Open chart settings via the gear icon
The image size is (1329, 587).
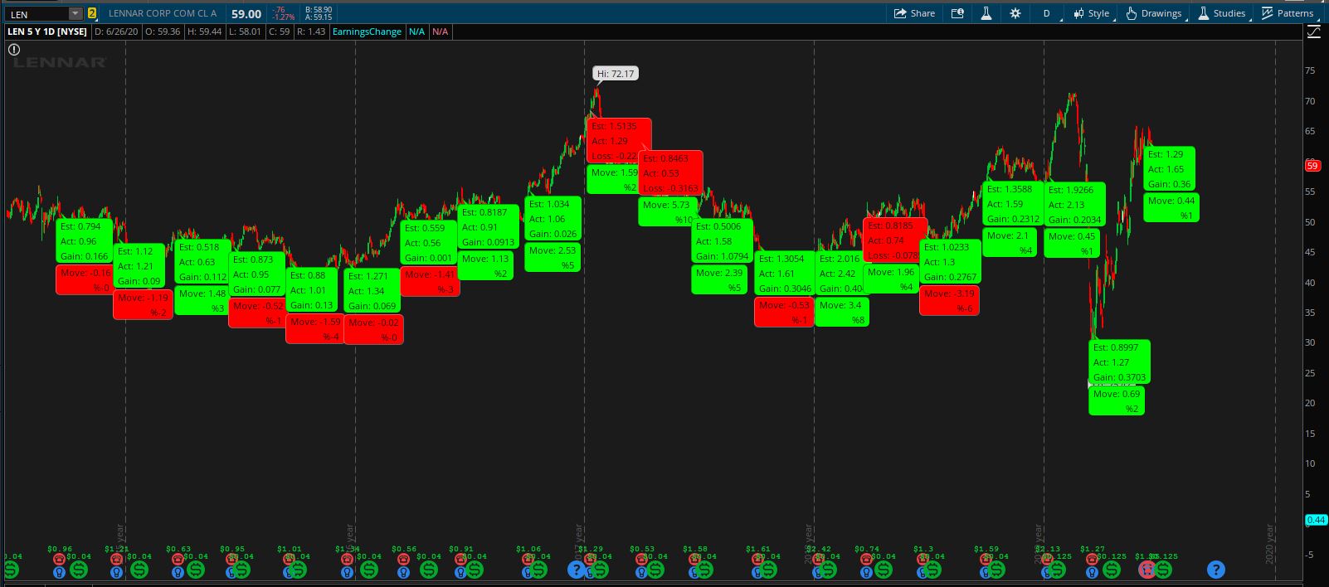[1015, 13]
